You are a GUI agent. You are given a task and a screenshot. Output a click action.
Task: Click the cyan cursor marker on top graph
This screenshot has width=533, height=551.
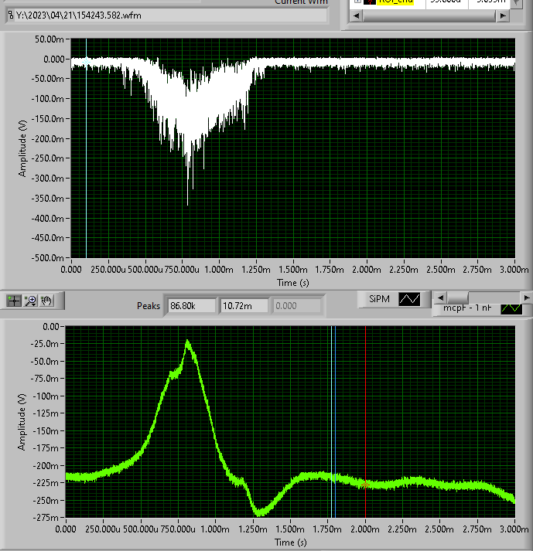pos(86,62)
